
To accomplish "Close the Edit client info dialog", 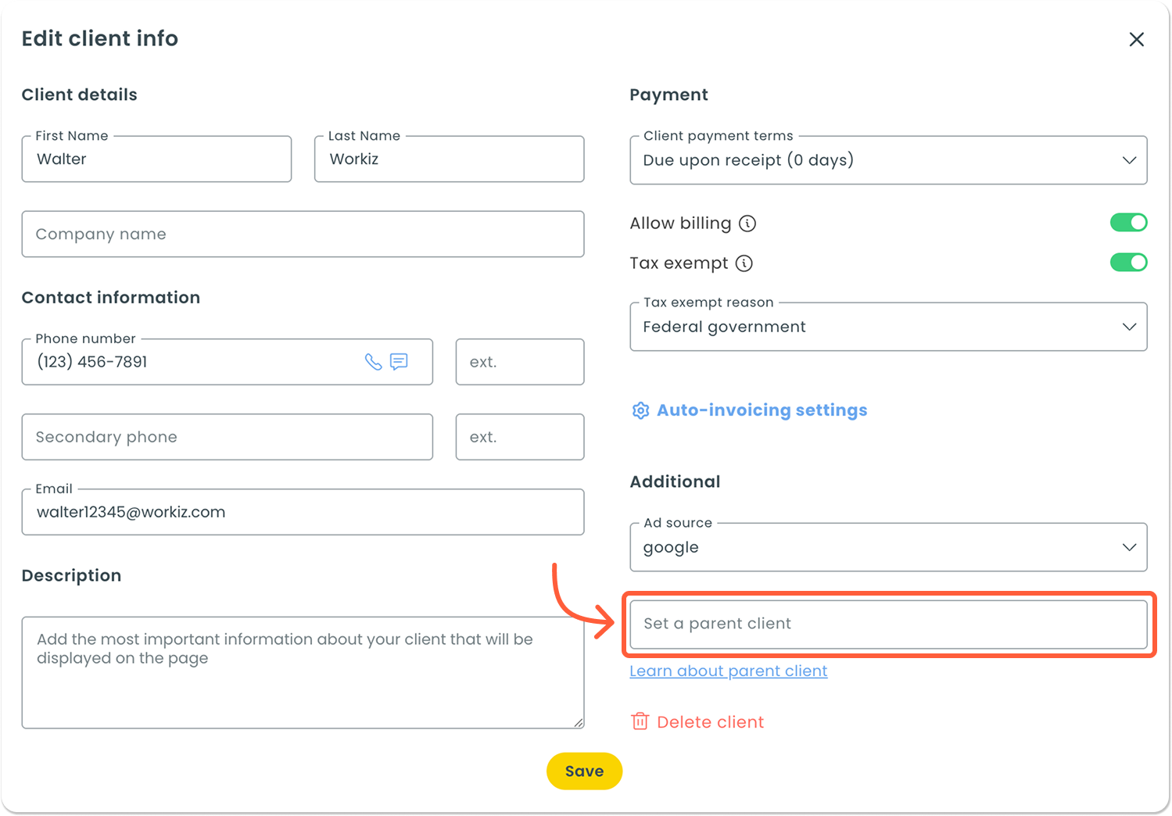I will pyautogui.click(x=1136, y=39).
